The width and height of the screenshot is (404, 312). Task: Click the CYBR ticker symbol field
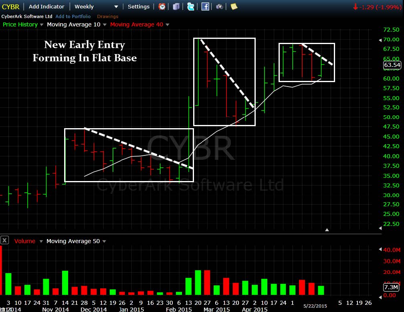pyautogui.click(x=10, y=7)
